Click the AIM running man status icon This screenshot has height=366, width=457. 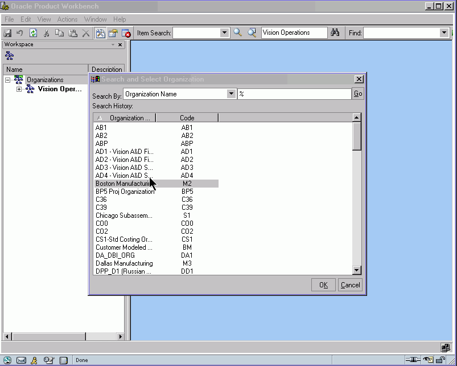pos(34,360)
